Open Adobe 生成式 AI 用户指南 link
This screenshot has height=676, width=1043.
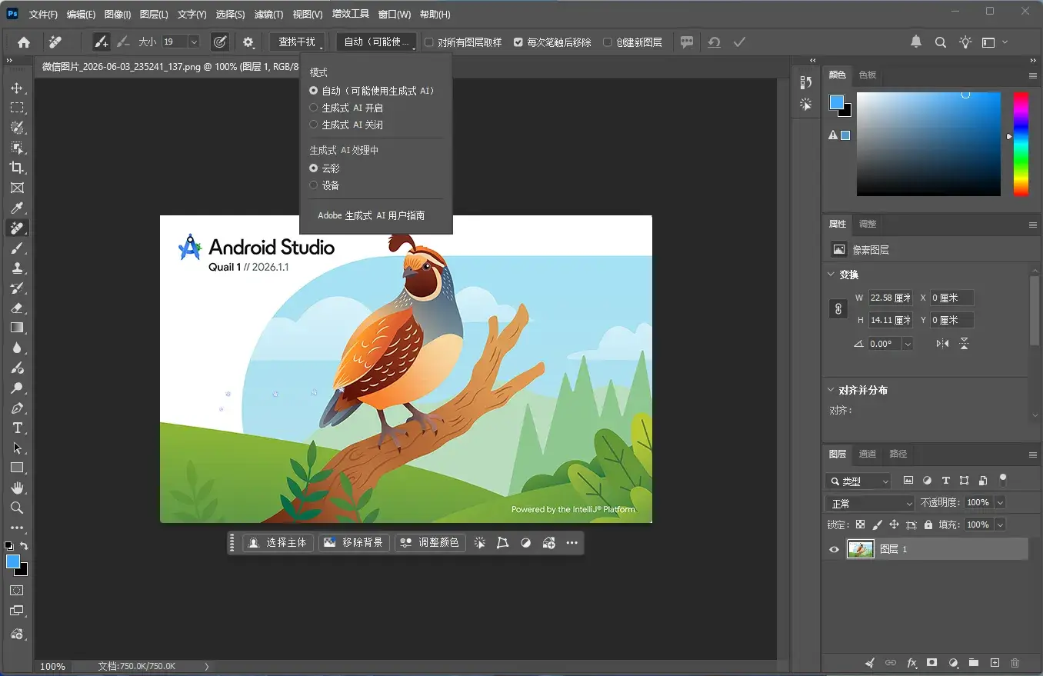point(372,215)
